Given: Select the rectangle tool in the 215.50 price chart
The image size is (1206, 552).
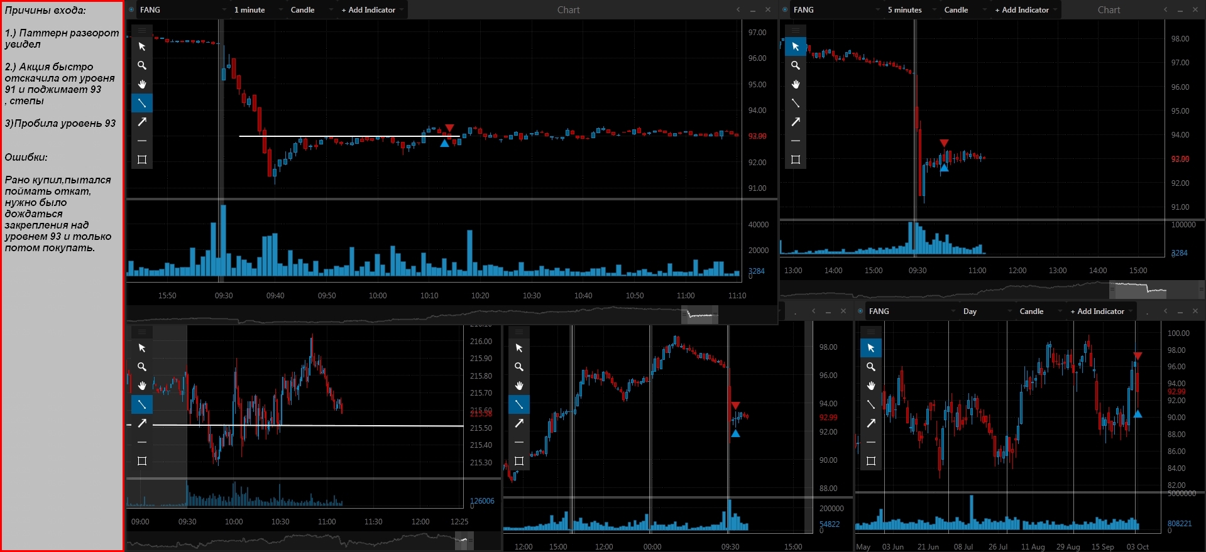Looking at the screenshot, I should pos(142,461).
